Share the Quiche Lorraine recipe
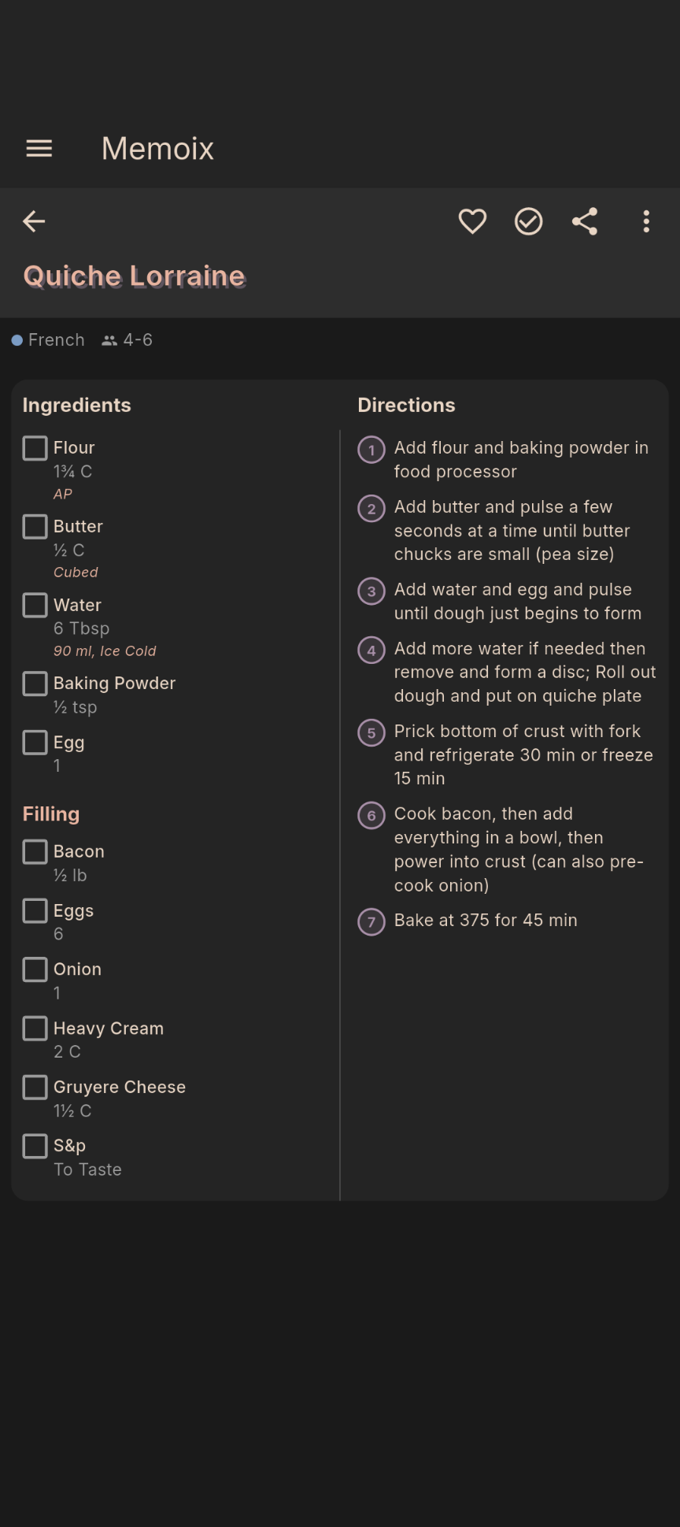The height and width of the screenshot is (1527, 680). (x=586, y=221)
